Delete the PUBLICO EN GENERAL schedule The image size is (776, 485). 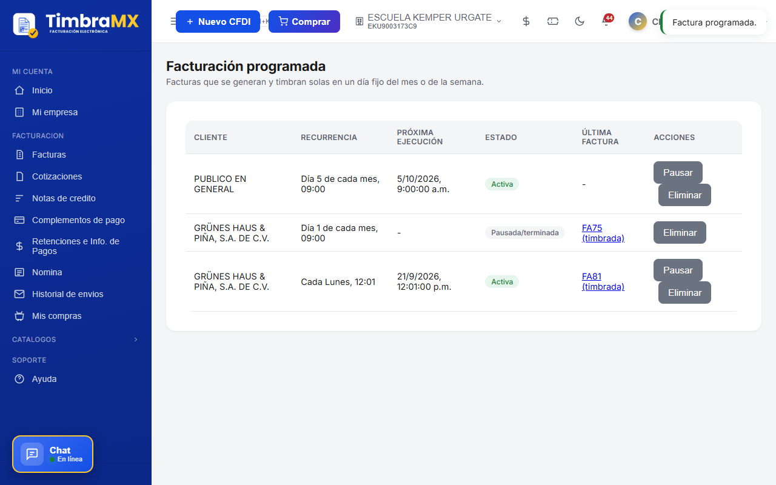coord(684,195)
